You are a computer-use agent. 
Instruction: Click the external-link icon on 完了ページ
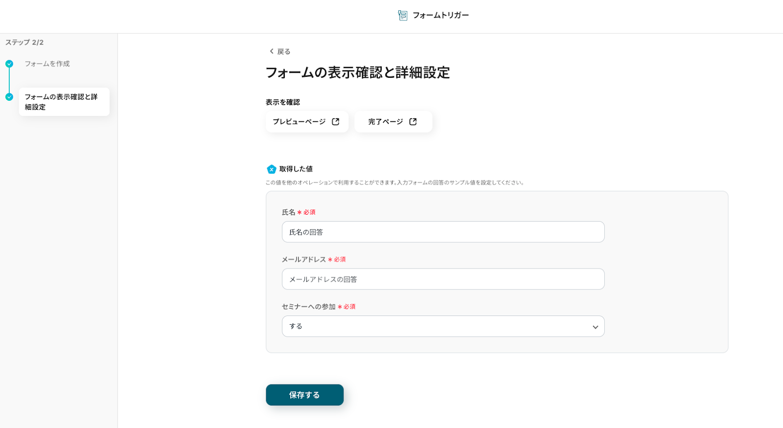(413, 122)
